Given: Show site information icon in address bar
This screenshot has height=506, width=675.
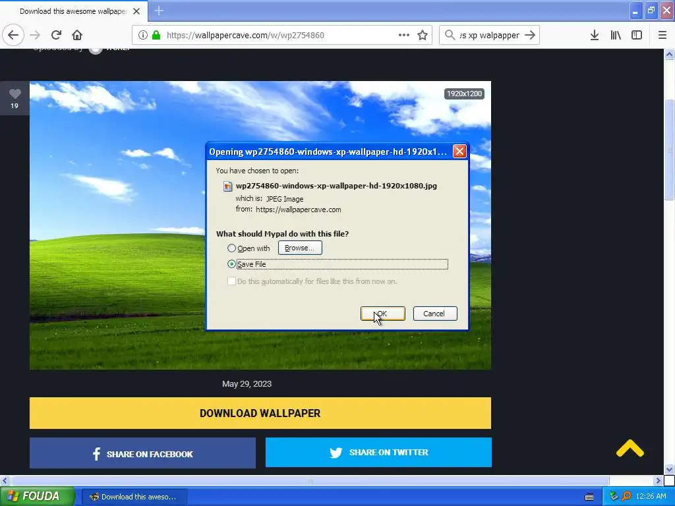Looking at the screenshot, I should pos(143,35).
